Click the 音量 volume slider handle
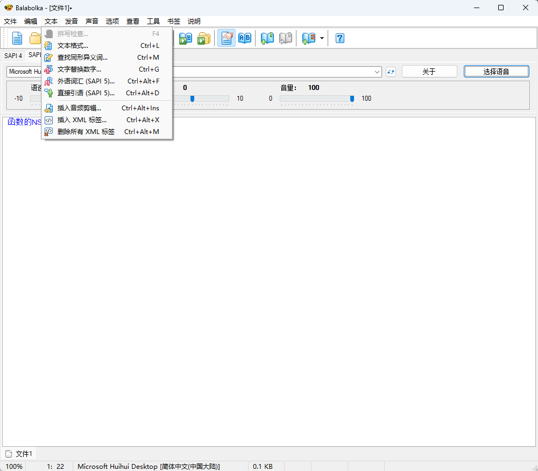The height and width of the screenshot is (471, 538). [x=352, y=99]
